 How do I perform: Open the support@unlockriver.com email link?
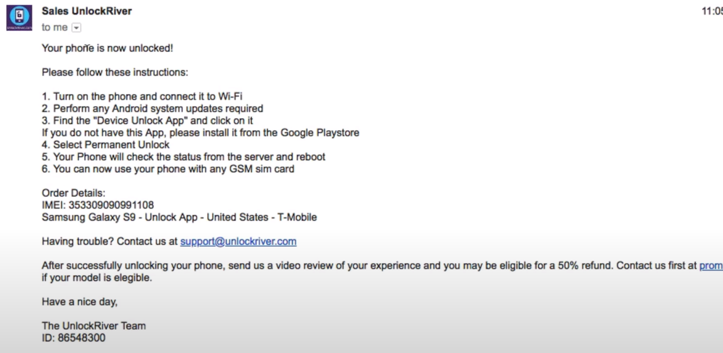pyautogui.click(x=238, y=241)
